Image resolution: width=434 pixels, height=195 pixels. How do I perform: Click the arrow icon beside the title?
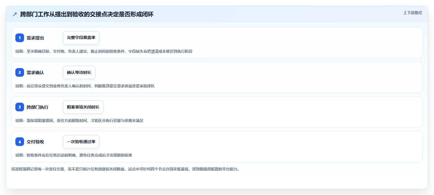[15, 14]
